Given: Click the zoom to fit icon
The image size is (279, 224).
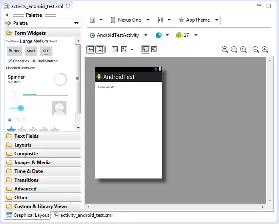Looking at the screenshot, I should [x=234, y=50].
